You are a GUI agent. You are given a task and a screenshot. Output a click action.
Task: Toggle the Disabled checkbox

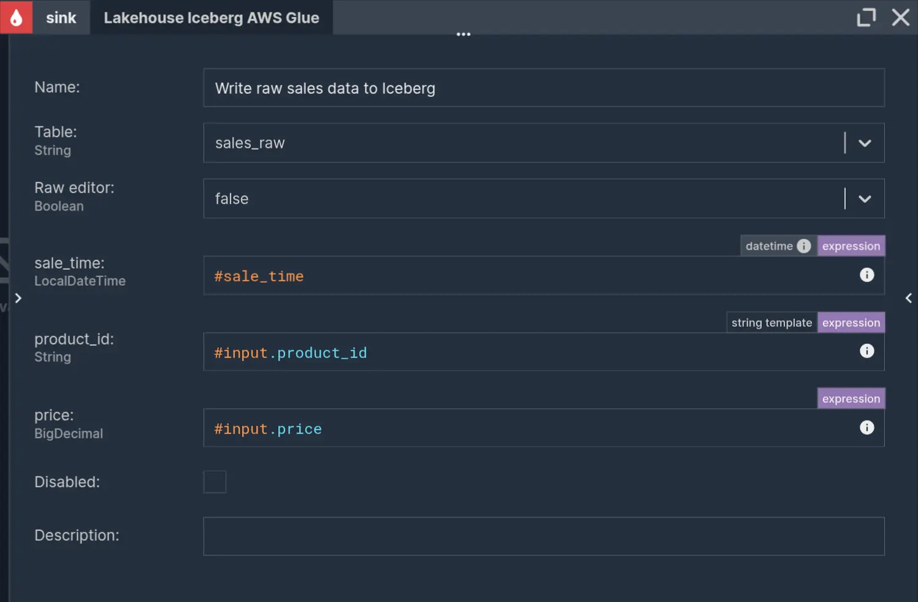pyautogui.click(x=215, y=482)
